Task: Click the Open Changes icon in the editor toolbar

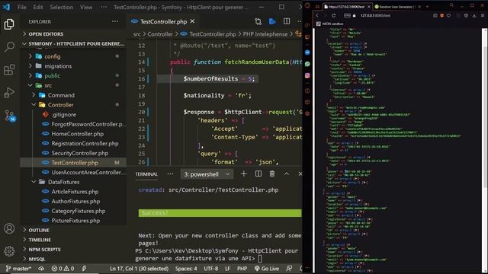Action: (258, 21)
